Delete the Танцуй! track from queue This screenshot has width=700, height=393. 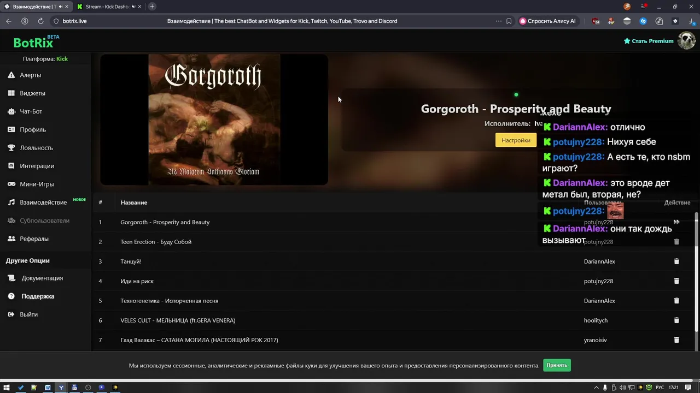(x=676, y=261)
